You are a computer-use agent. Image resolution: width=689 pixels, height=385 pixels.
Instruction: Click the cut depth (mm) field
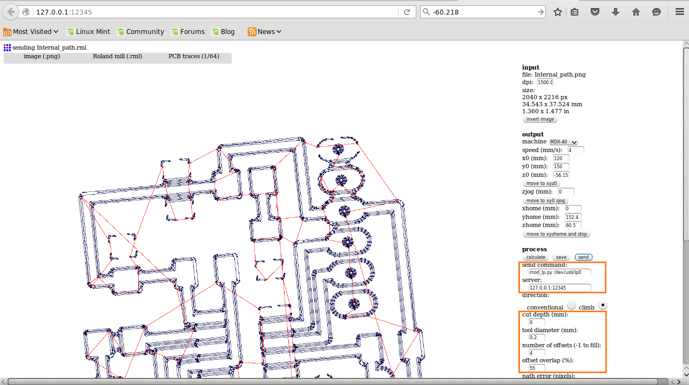(537, 322)
